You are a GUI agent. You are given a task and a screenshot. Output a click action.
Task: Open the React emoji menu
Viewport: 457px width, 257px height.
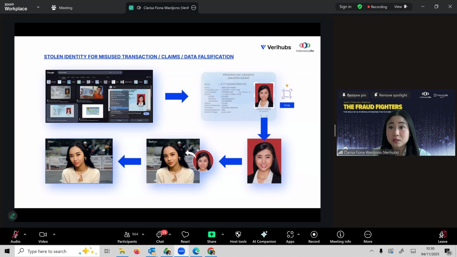[x=185, y=237]
